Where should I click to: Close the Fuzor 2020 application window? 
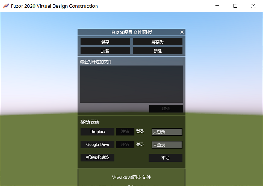pos(253,6)
